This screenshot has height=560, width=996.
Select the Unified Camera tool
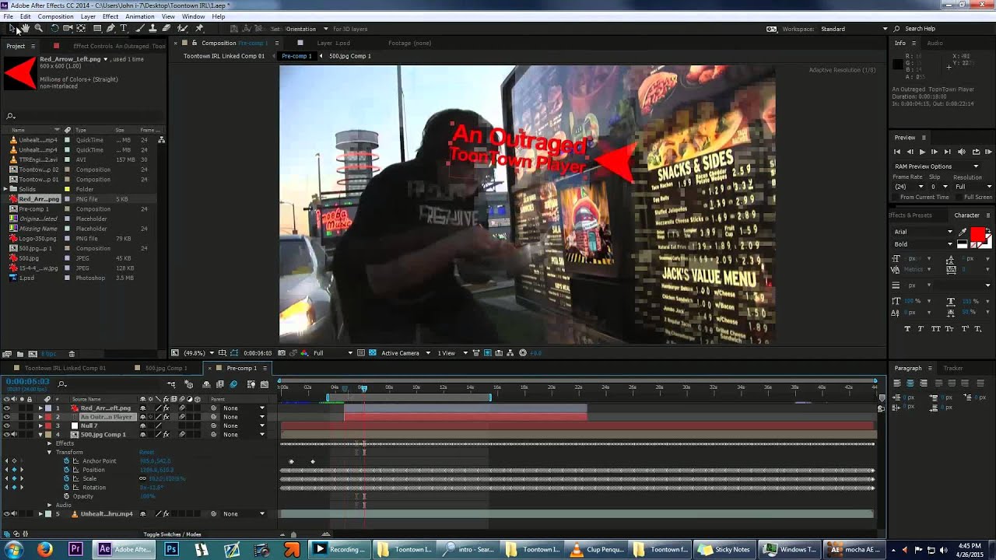click(68, 28)
